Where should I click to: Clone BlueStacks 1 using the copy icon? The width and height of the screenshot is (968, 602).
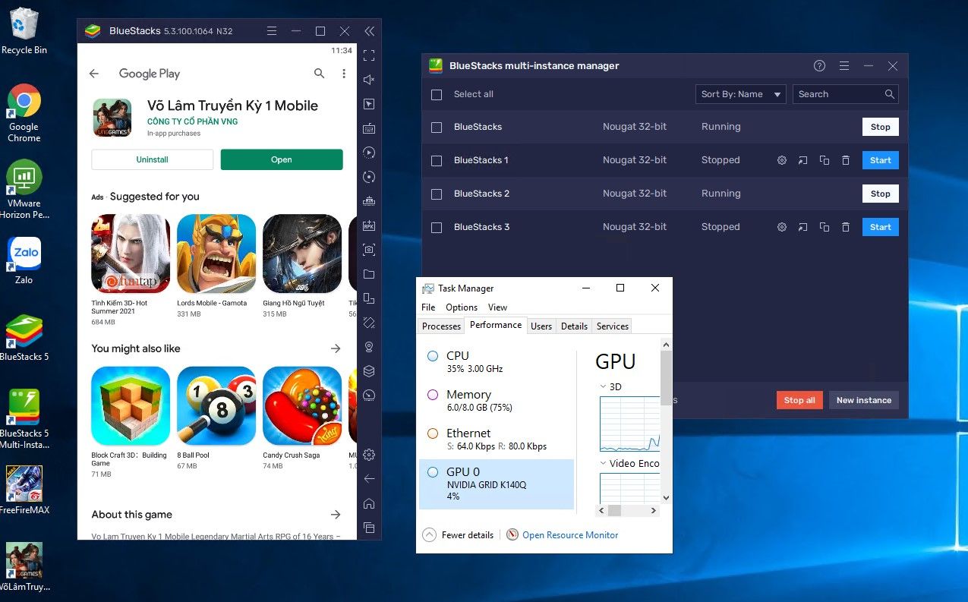coord(825,160)
